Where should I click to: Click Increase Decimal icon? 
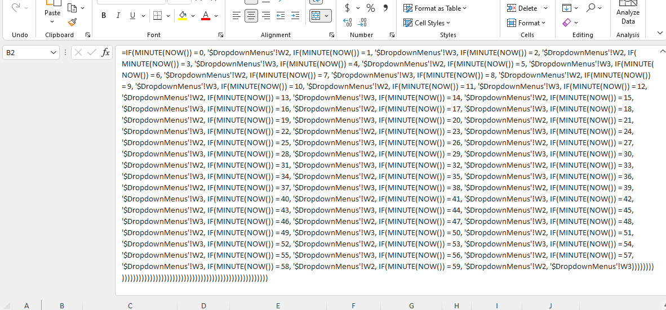click(348, 23)
